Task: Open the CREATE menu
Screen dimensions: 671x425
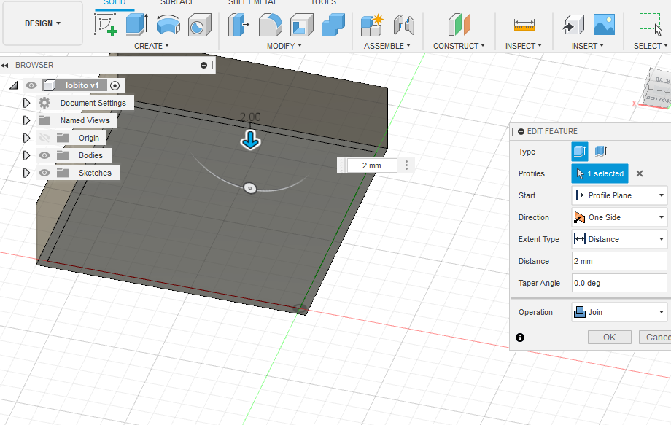Action: (x=152, y=46)
